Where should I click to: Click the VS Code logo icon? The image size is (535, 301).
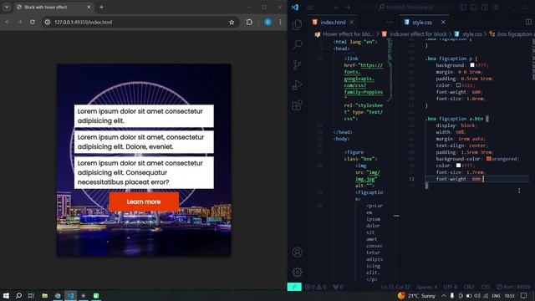295,7
